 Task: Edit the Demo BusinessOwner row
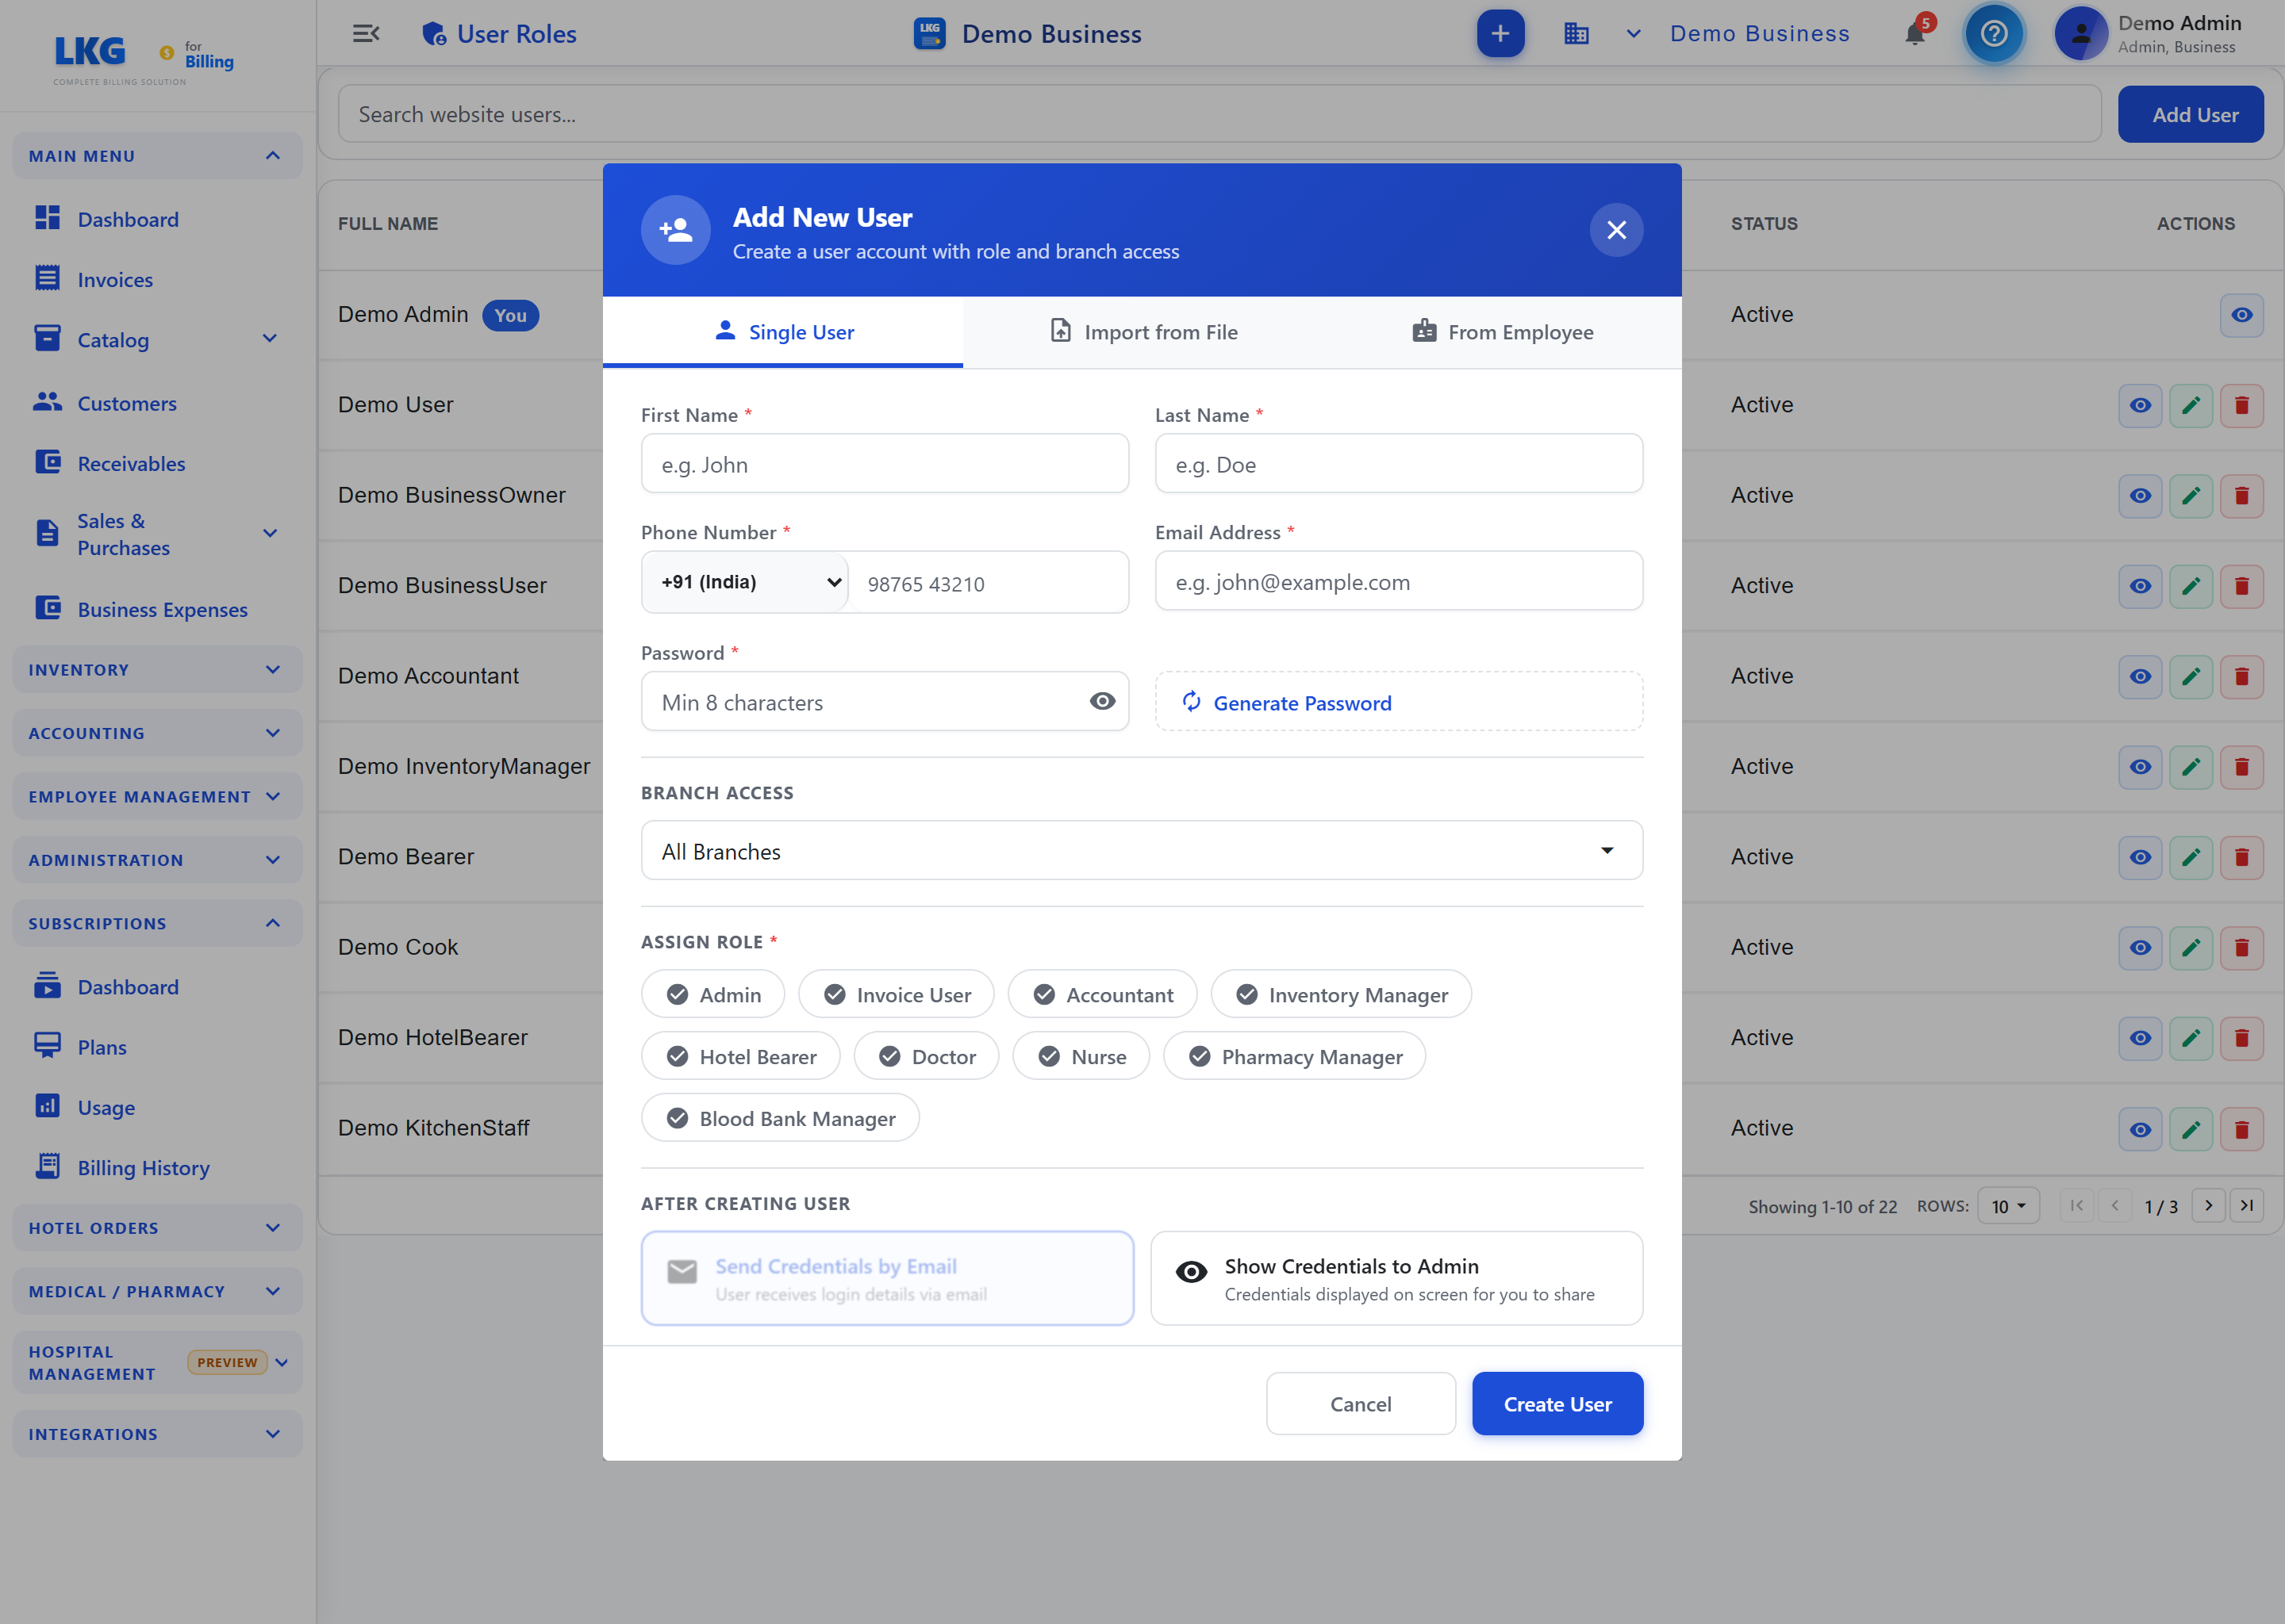pyautogui.click(x=2191, y=496)
